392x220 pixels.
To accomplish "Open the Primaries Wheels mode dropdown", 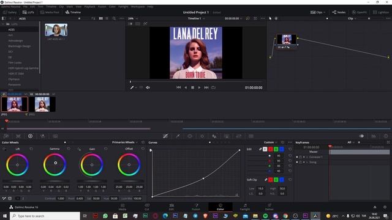I will (x=125, y=142).
